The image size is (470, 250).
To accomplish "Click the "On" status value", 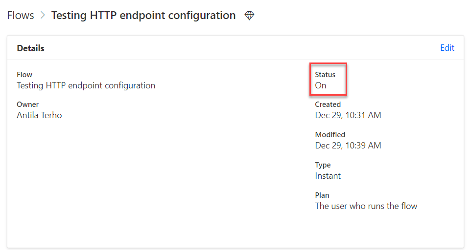I will pos(321,85).
